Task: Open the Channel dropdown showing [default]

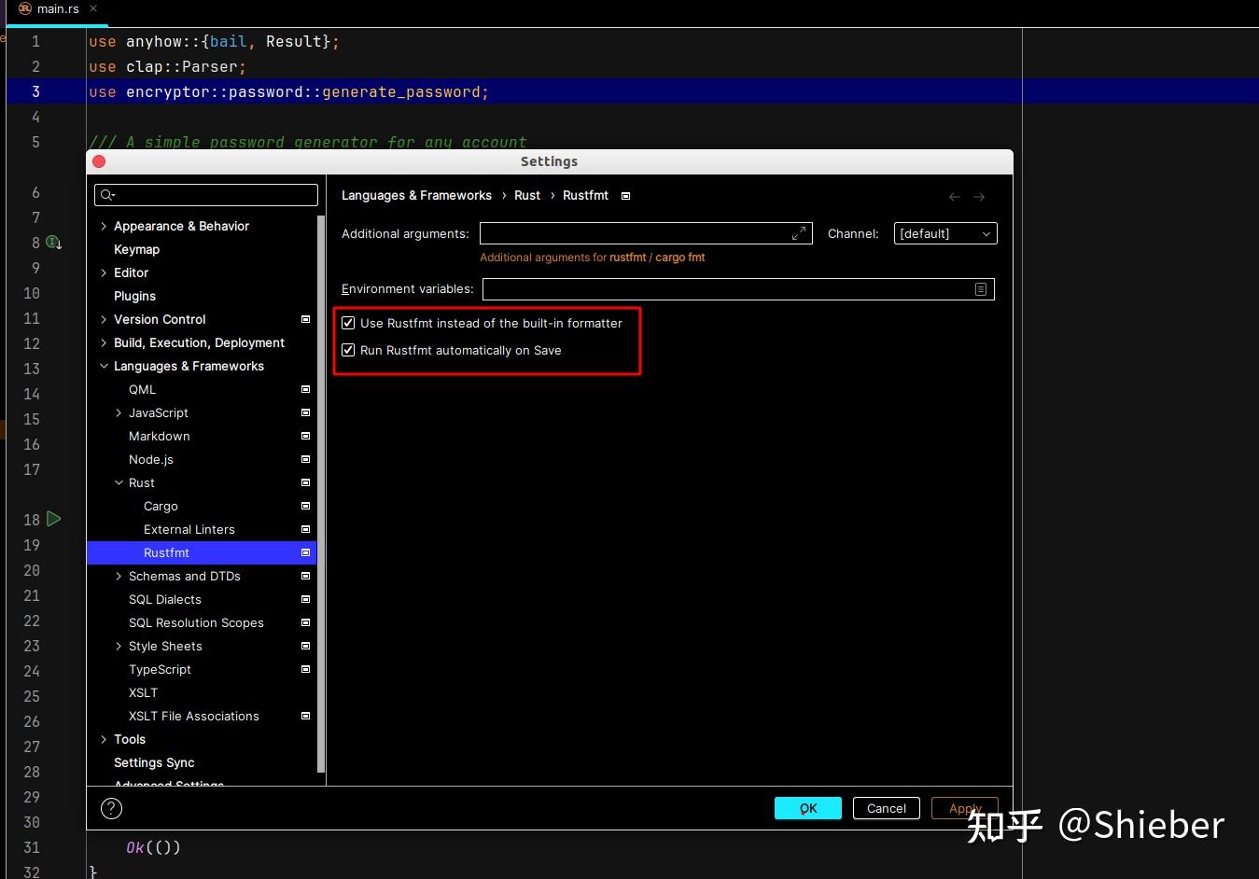Action: pyautogui.click(x=944, y=233)
